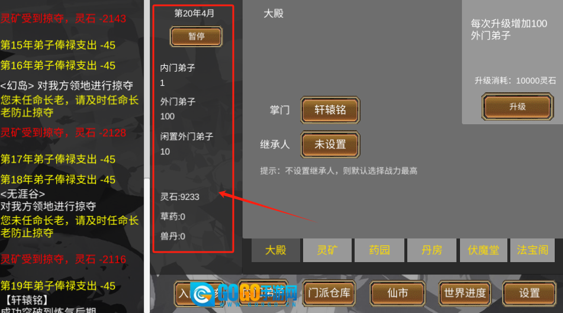563x313 pixels.
Task: Open the 设置 settings button
Action: click(529, 293)
